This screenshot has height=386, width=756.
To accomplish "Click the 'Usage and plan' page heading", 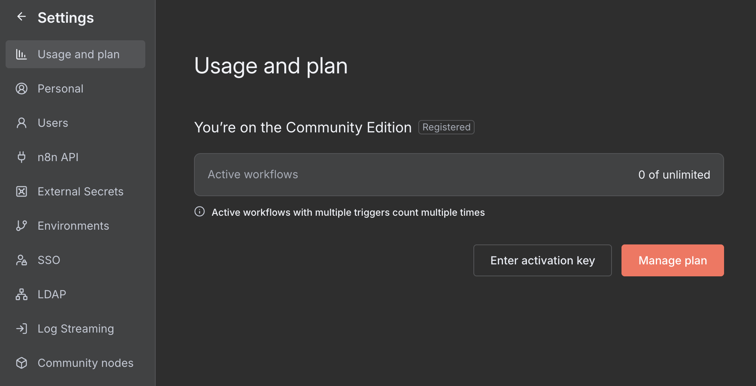I will (271, 66).
